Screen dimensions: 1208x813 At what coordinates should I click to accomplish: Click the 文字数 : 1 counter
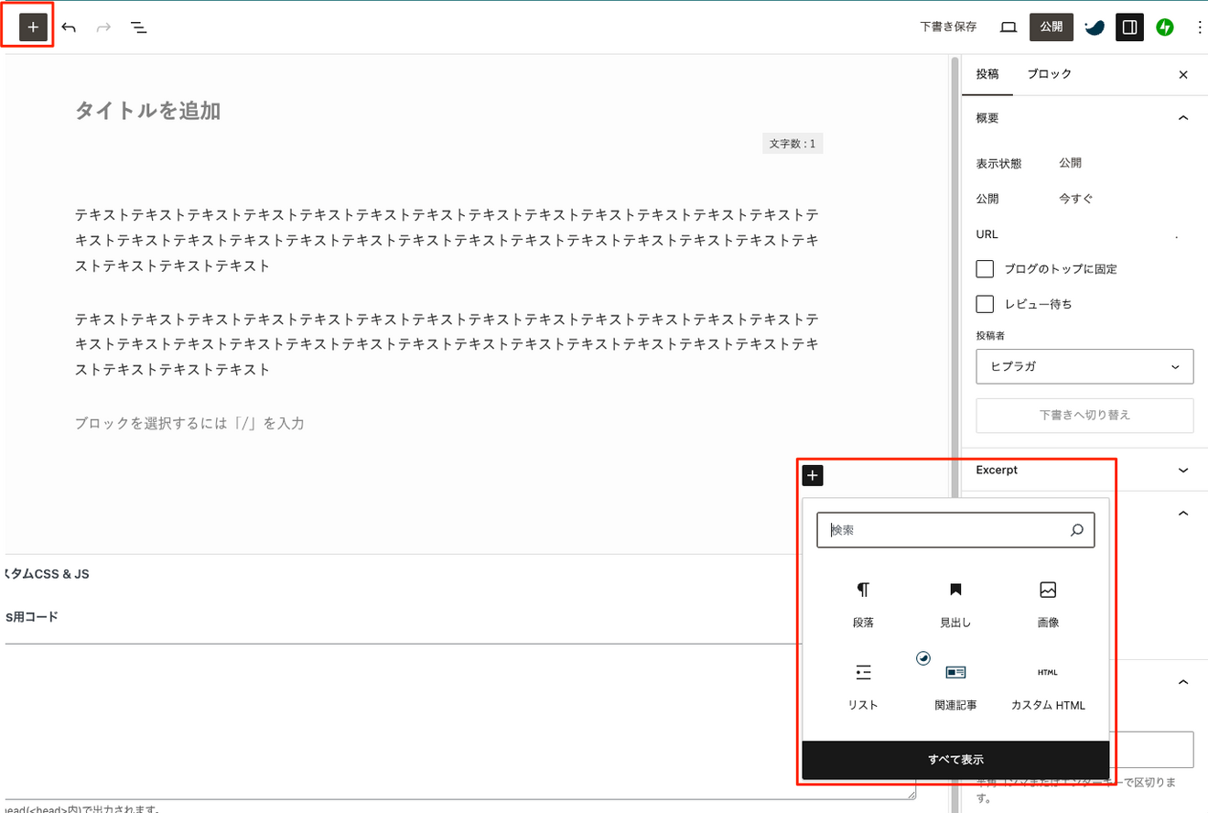pyautogui.click(x=793, y=144)
